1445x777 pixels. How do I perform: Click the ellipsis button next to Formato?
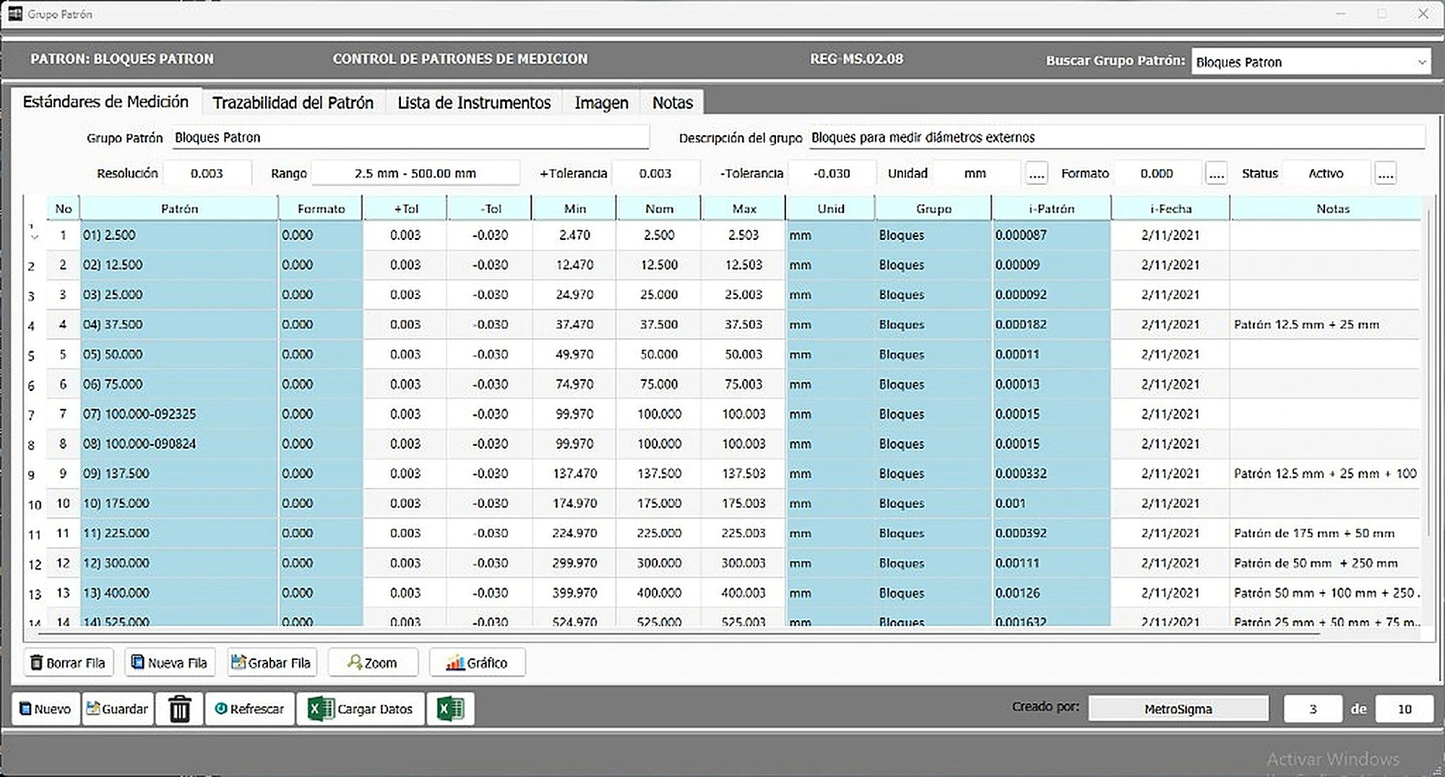pos(1217,173)
